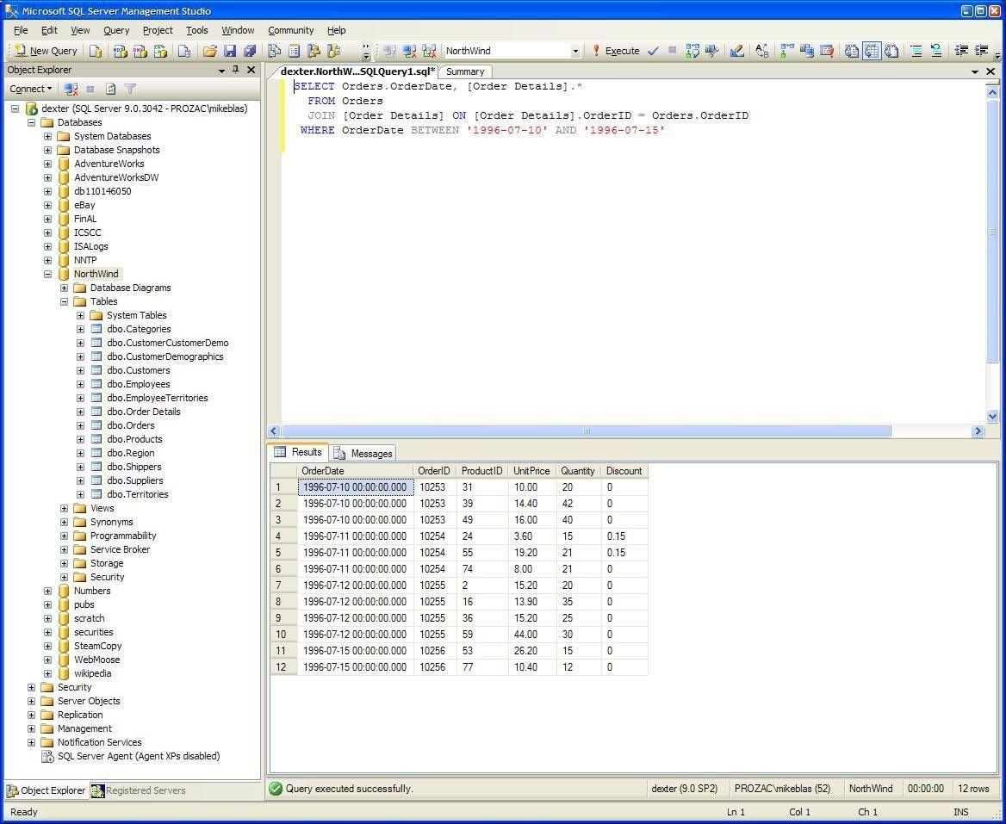Viewport: 1006px width, 824px height.
Task: Select the Results tab
Action: [298, 452]
